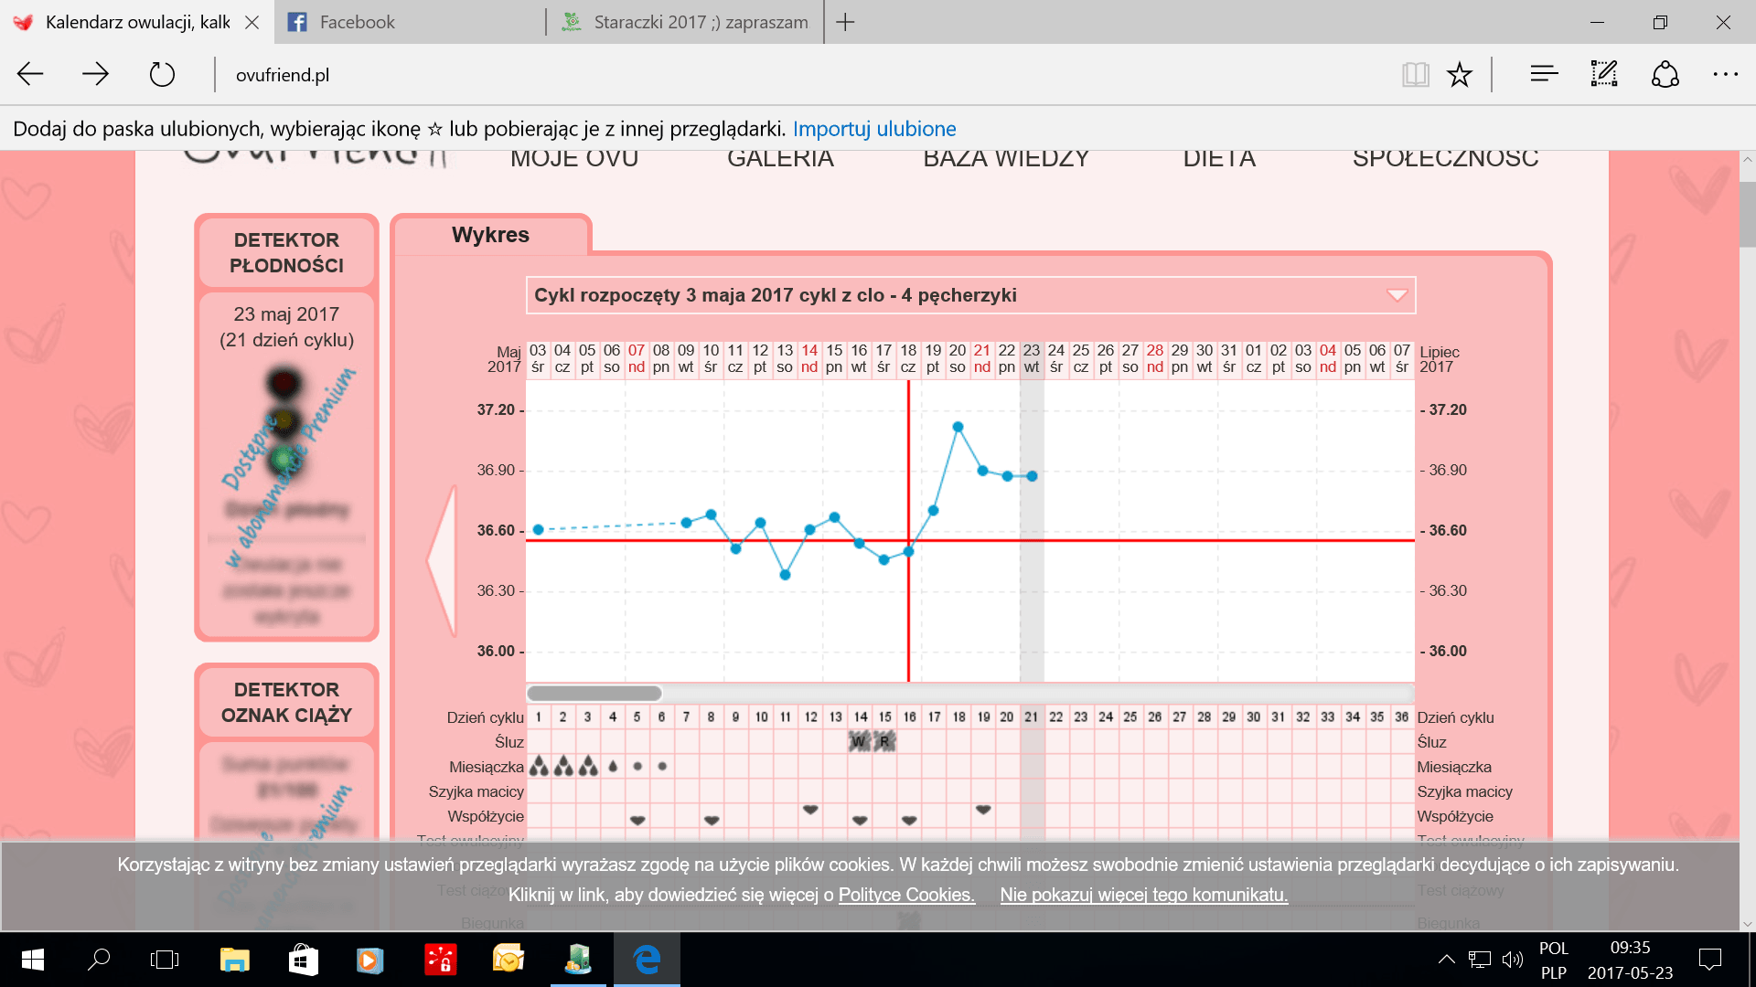
Task: Open the Share icon in browser toolbar
Action: pyautogui.click(x=1665, y=74)
